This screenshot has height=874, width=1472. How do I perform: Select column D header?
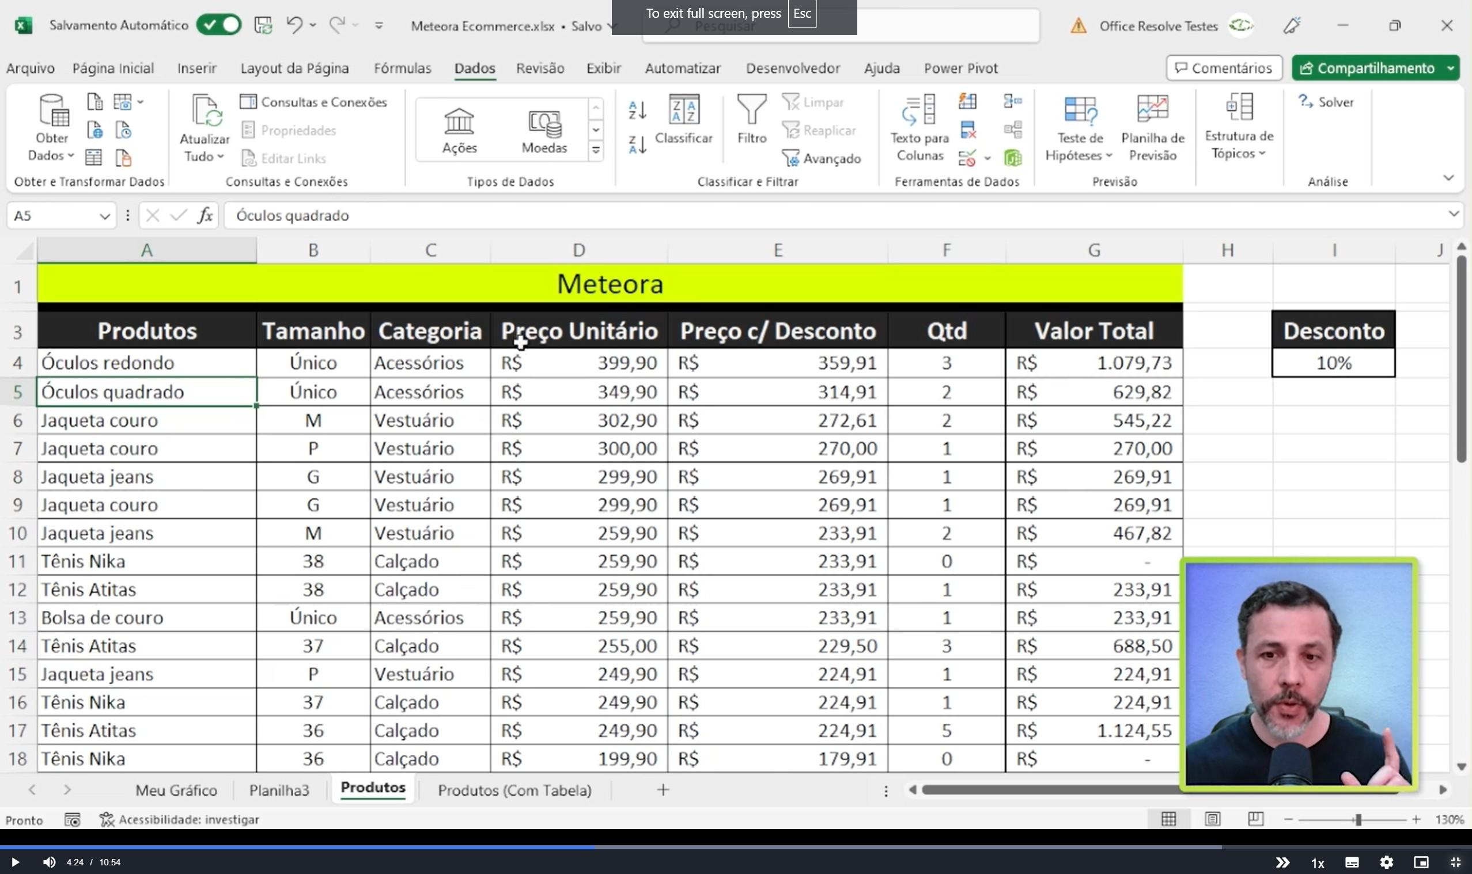pos(578,250)
